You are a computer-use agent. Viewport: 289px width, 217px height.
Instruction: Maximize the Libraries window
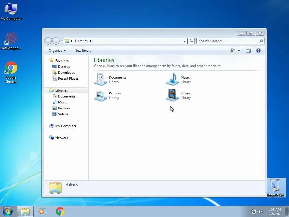coord(251,33)
